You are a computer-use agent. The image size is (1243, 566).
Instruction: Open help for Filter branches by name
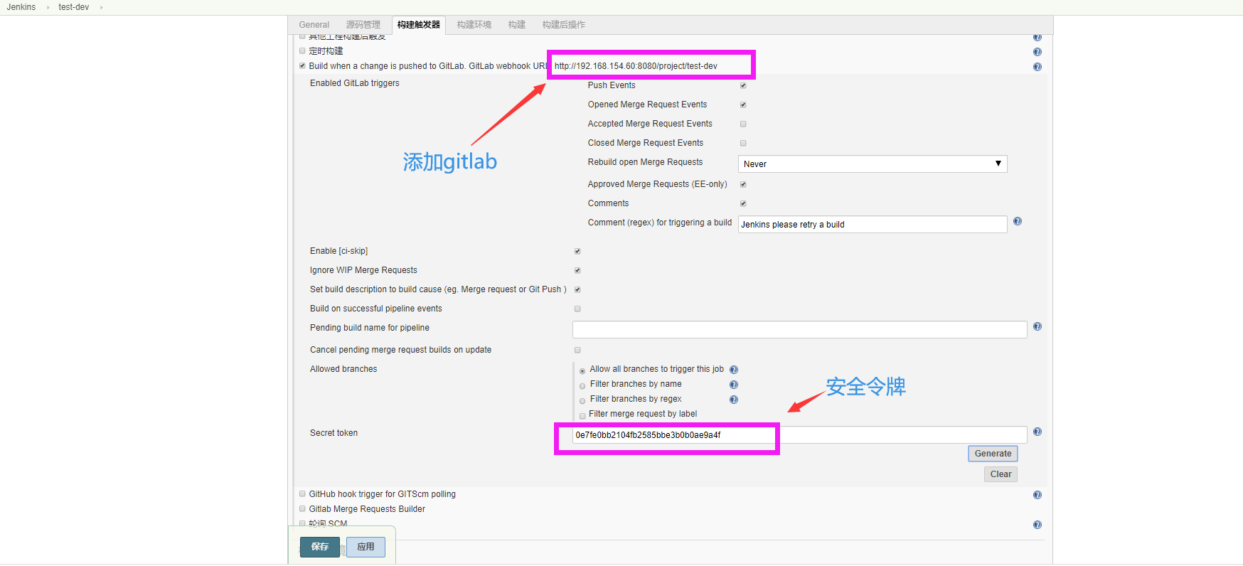point(734,385)
